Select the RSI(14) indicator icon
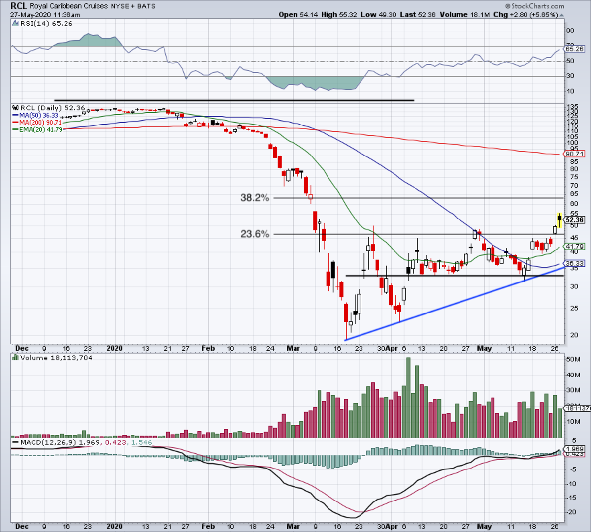The height and width of the screenshot is (532, 591). (x=16, y=23)
